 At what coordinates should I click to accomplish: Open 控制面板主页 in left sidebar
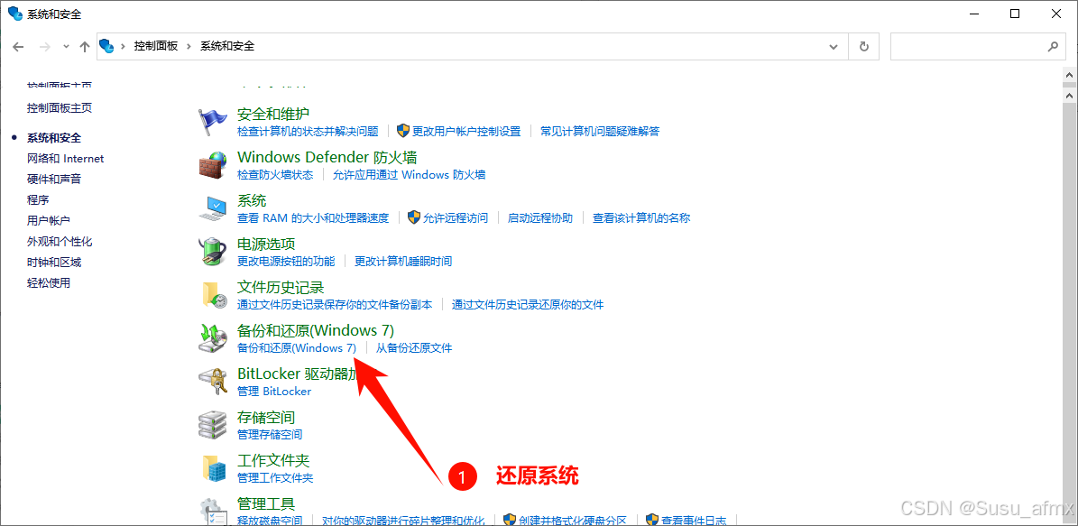(x=60, y=108)
